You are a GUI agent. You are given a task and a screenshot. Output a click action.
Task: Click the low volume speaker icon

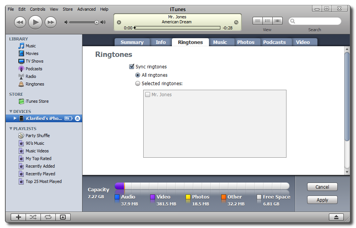pos(66,22)
